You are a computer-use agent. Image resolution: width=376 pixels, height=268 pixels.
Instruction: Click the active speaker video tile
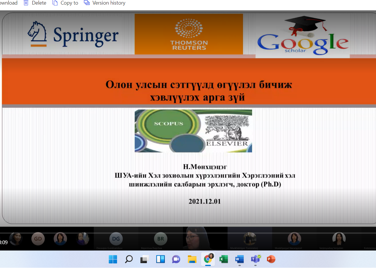pyautogui.click(x=205, y=238)
